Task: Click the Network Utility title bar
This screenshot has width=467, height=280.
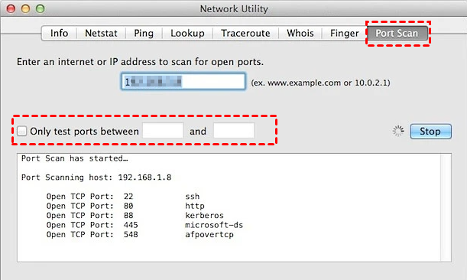Action: 234,8
